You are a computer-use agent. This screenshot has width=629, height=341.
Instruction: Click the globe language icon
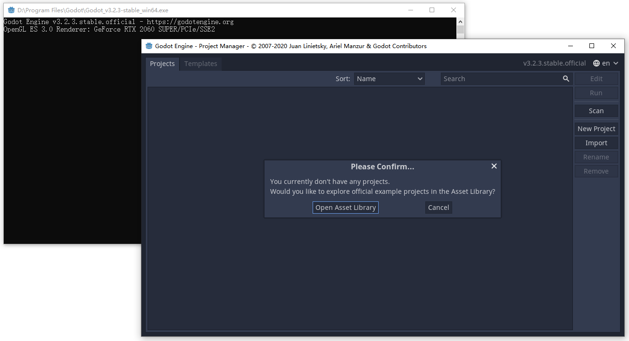tap(596, 63)
